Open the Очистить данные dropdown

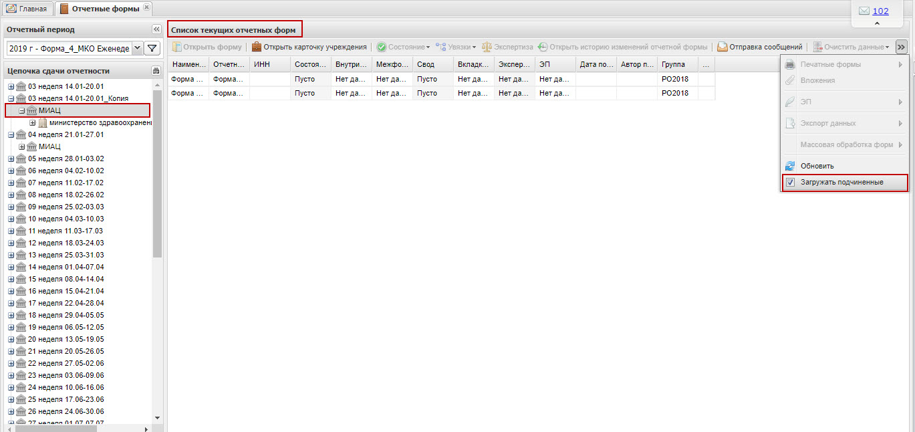pyautogui.click(x=851, y=47)
